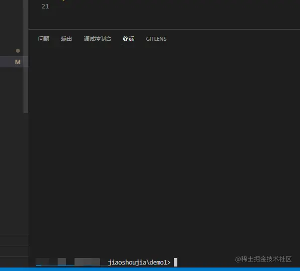Screen dimensions: 300x271
Task: Open the 调试控制台 debug console tab
Action: [97, 39]
